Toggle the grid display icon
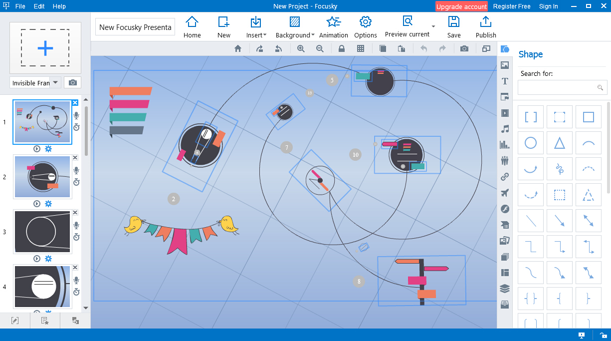Image resolution: width=611 pixels, height=341 pixels. click(361, 48)
